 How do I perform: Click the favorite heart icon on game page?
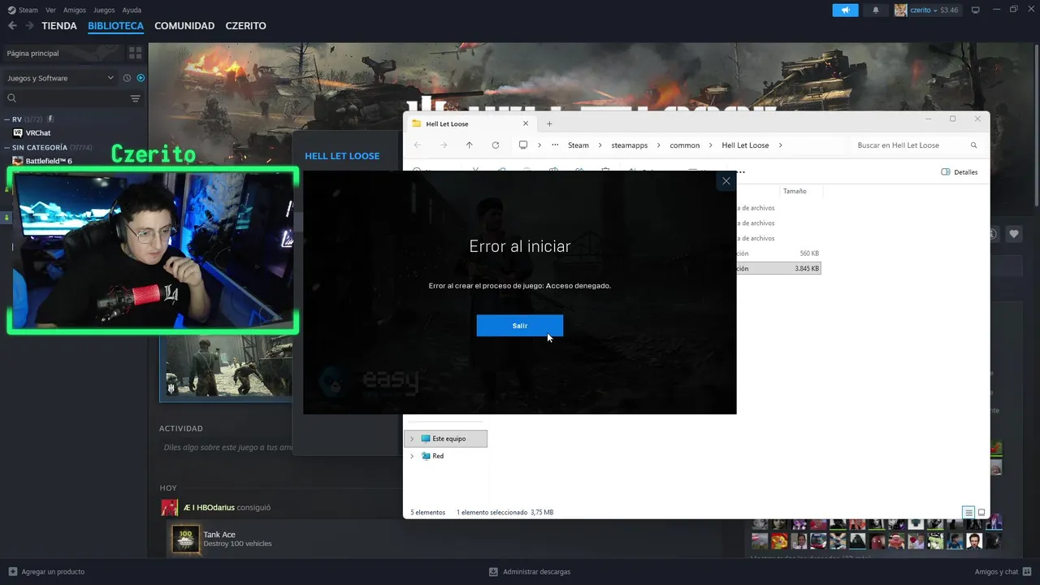coord(1014,234)
